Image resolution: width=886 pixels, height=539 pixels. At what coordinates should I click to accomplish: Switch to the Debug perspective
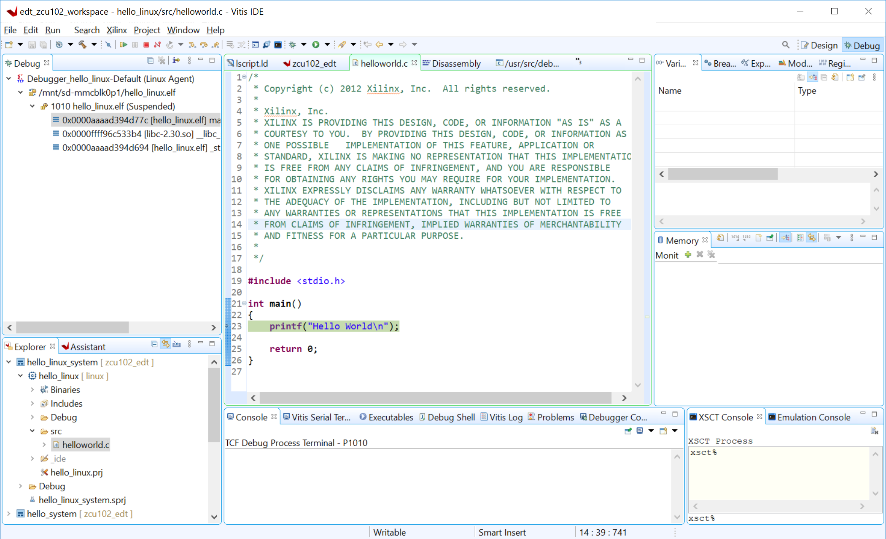tap(862, 46)
